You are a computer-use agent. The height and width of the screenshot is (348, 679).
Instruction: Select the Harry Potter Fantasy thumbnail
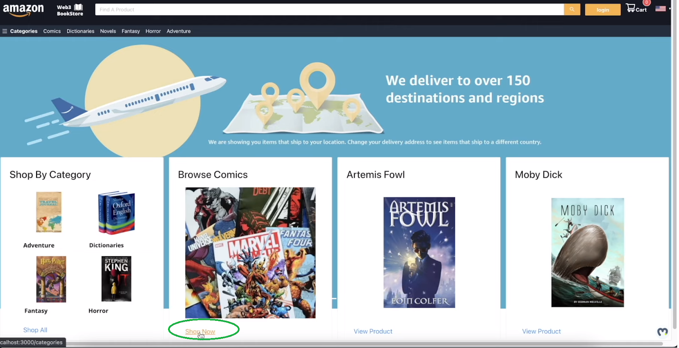[51, 279]
